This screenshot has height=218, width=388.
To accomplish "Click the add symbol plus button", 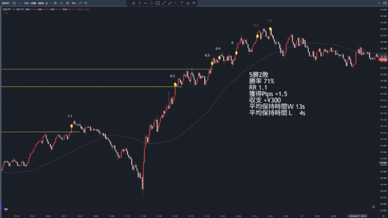I will [x=14, y=3].
